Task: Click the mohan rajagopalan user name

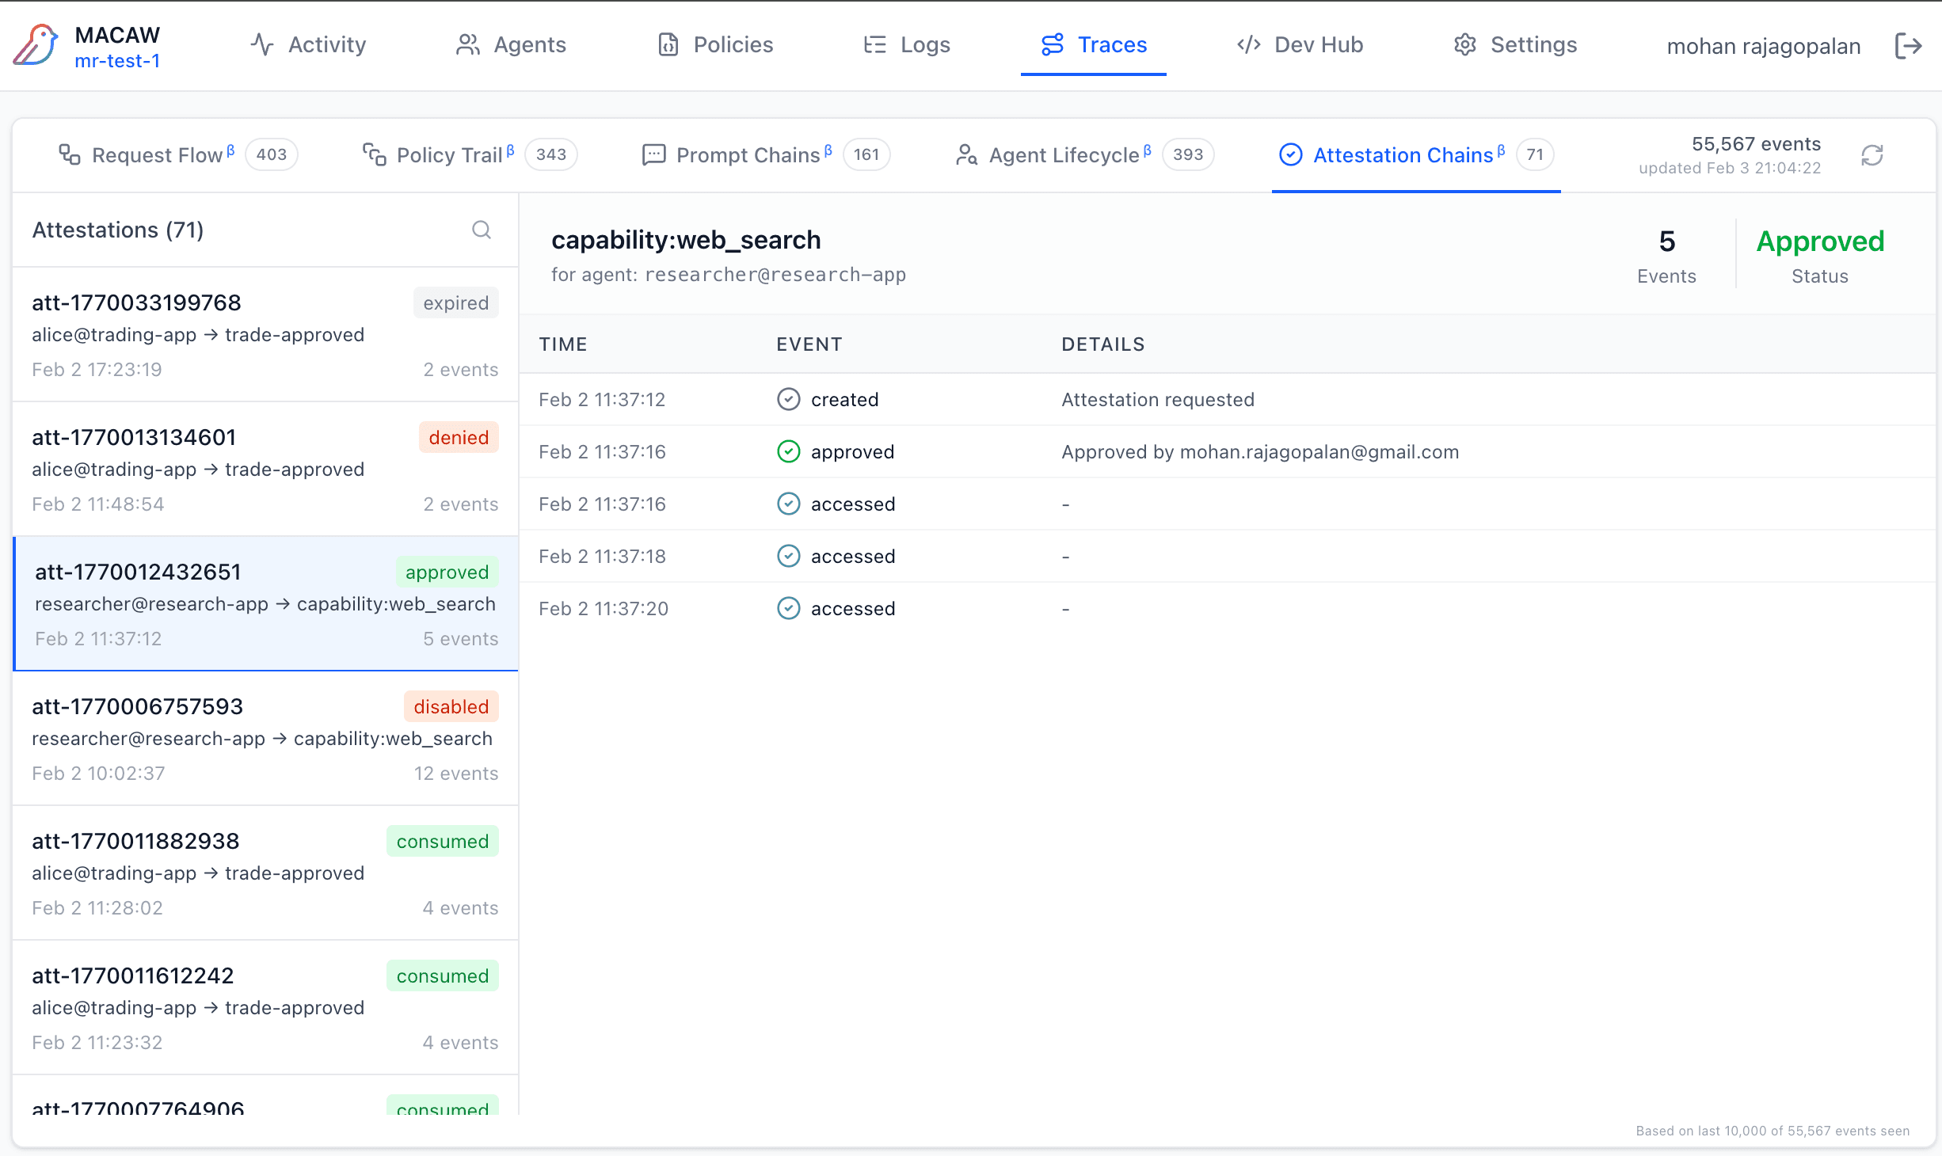Action: (x=1763, y=47)
